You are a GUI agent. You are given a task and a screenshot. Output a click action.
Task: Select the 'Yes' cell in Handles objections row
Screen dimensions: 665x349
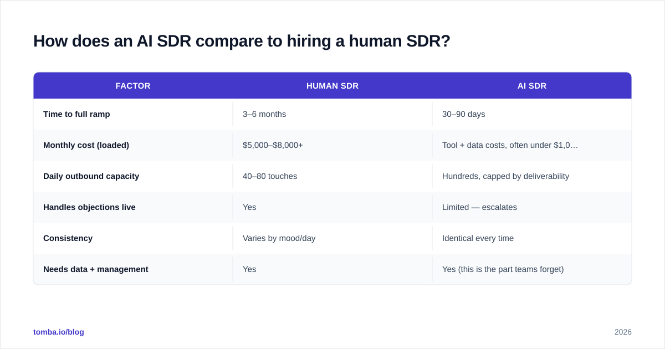coord(332,207)
